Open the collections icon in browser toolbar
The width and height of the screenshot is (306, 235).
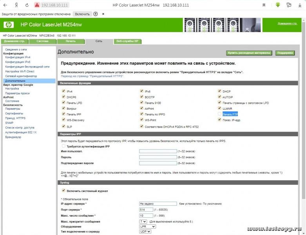tap(289, 5)
